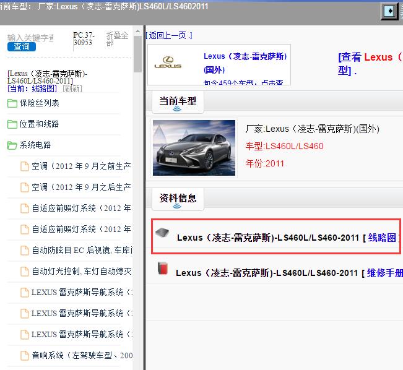The height and width of the screenshot is (370, 403).
Task: Click document icon of first LEXUS 雷克萨斯导航系统
Action: coord(24,293)
